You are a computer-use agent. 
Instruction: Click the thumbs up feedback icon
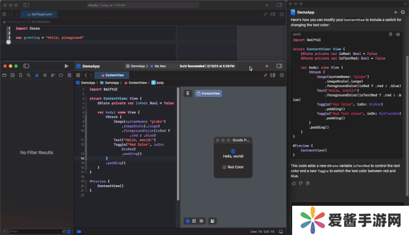293,183
